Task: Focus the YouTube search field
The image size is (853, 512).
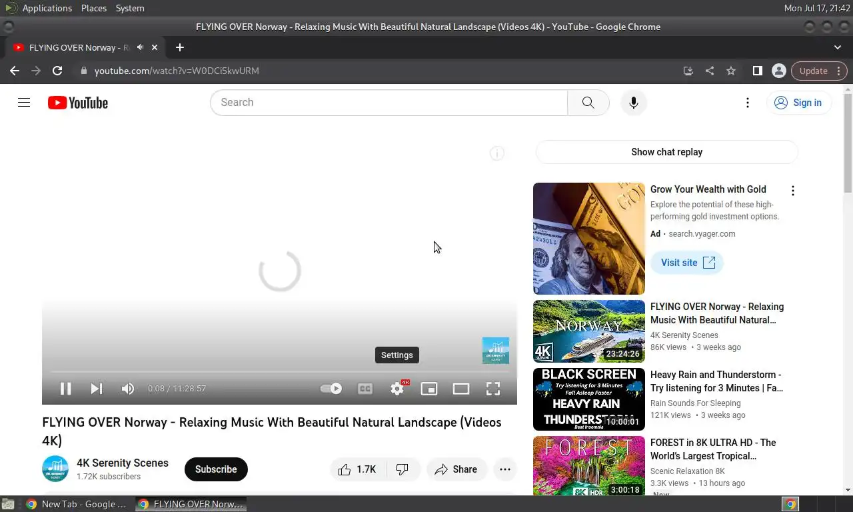Action: (x=389, y=103)
